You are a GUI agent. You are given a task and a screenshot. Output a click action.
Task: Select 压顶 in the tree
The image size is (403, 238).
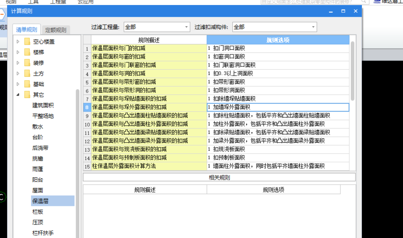tap(38, 222)
